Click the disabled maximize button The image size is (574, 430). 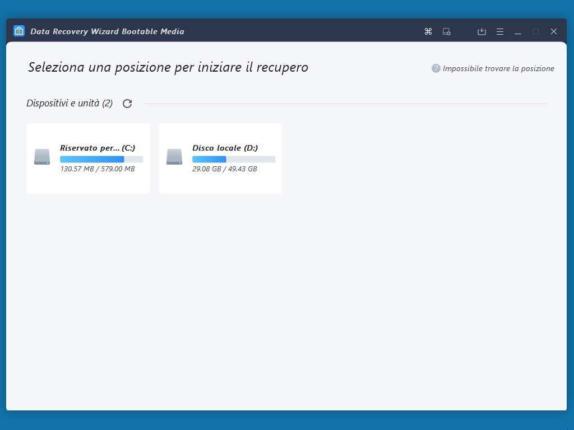coord(535,31)
